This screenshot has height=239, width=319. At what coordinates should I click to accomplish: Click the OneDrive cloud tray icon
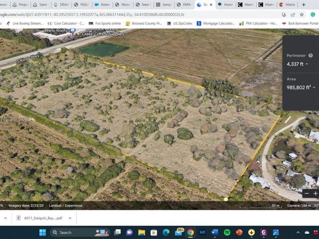[x=307, y=233]
